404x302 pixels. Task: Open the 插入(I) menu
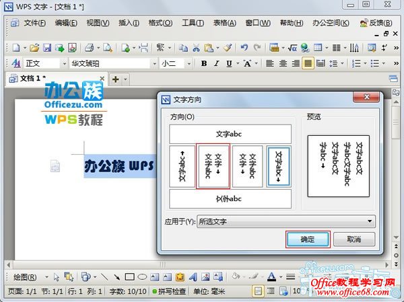tap(129, 23)
